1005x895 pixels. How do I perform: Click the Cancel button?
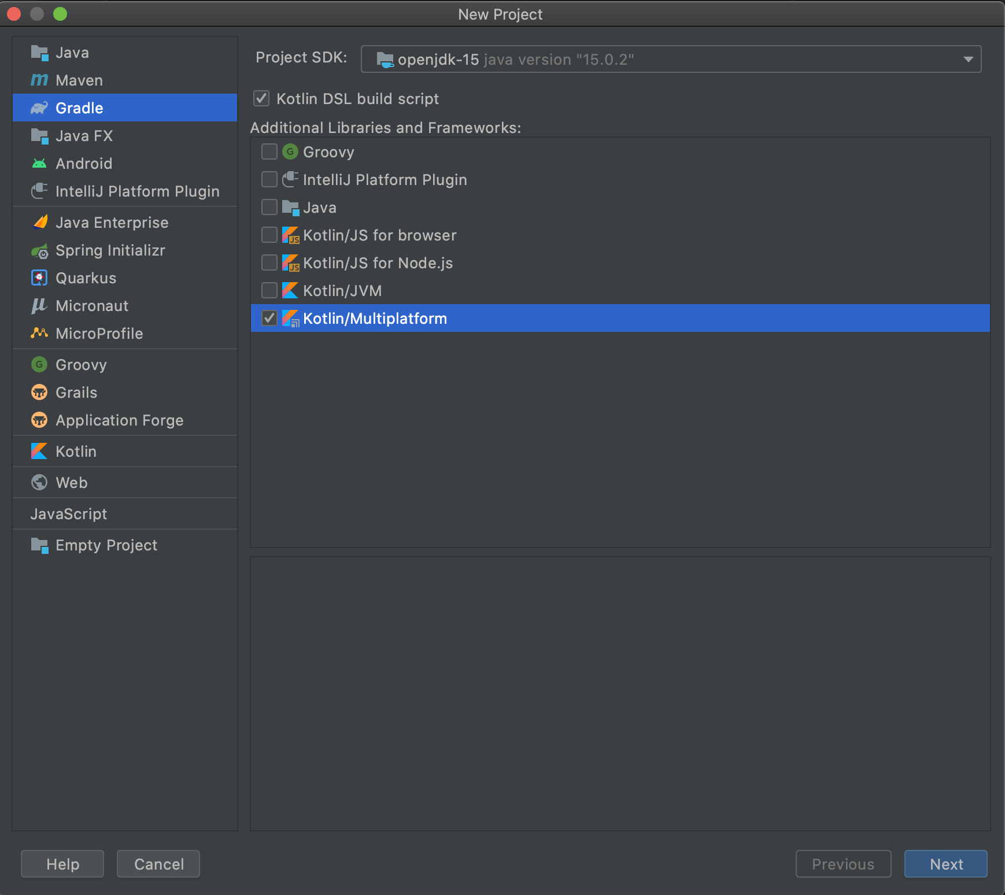click(x=158, y=864)
